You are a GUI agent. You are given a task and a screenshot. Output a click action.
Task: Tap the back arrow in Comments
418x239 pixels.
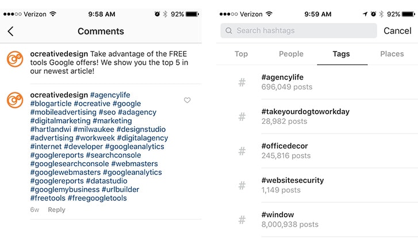click(x=10, y=32)
